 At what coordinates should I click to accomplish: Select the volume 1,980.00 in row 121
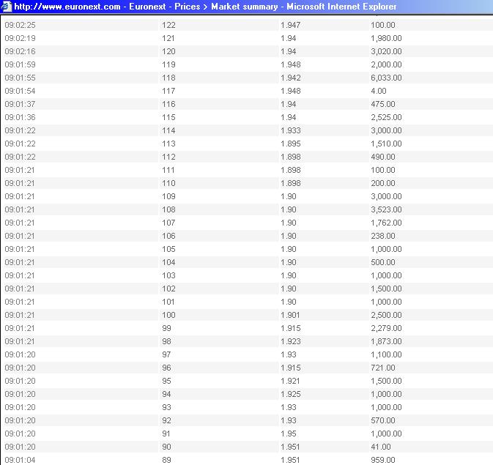pyautogui.click(x=386, y=38)
